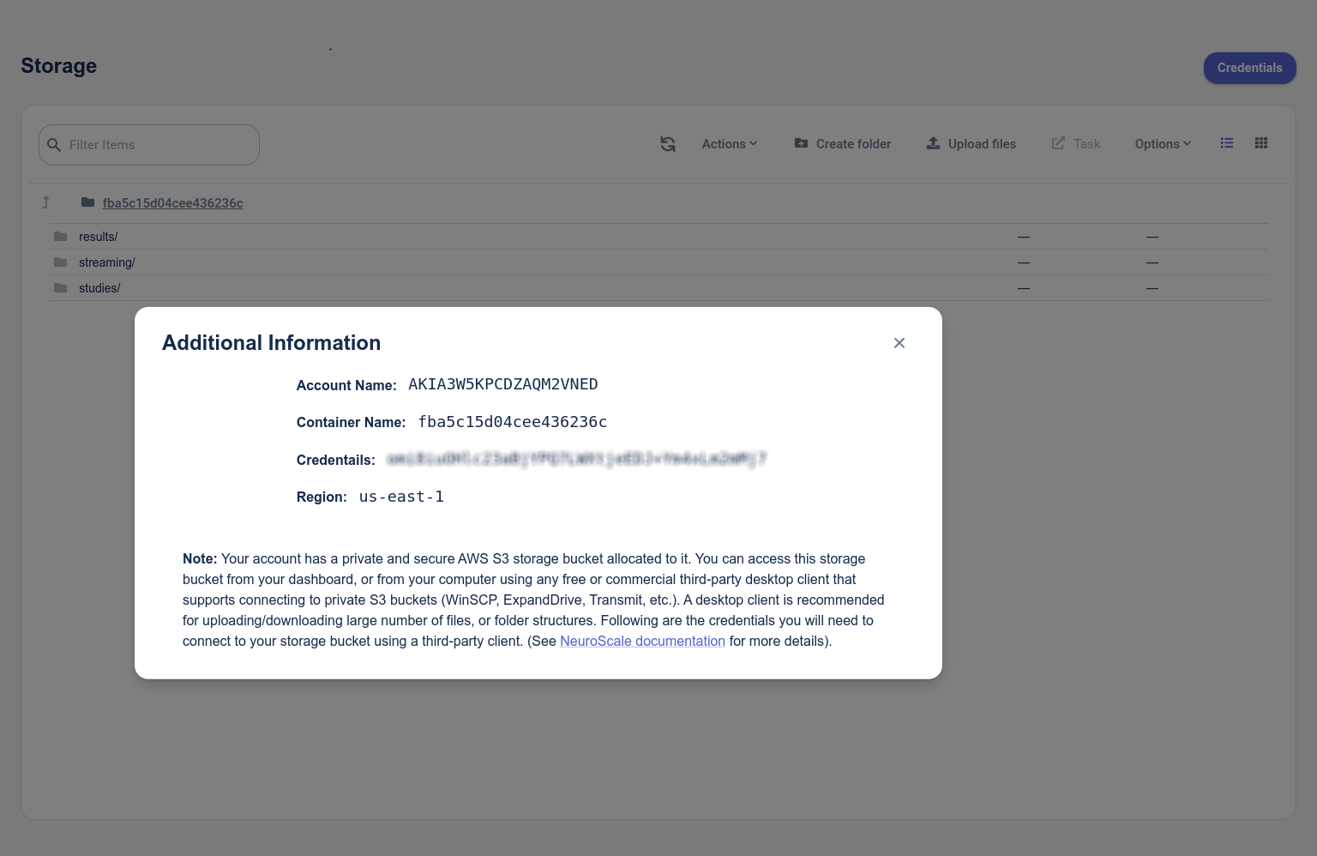Open the Options dropdown menu

pos(1163,144)
